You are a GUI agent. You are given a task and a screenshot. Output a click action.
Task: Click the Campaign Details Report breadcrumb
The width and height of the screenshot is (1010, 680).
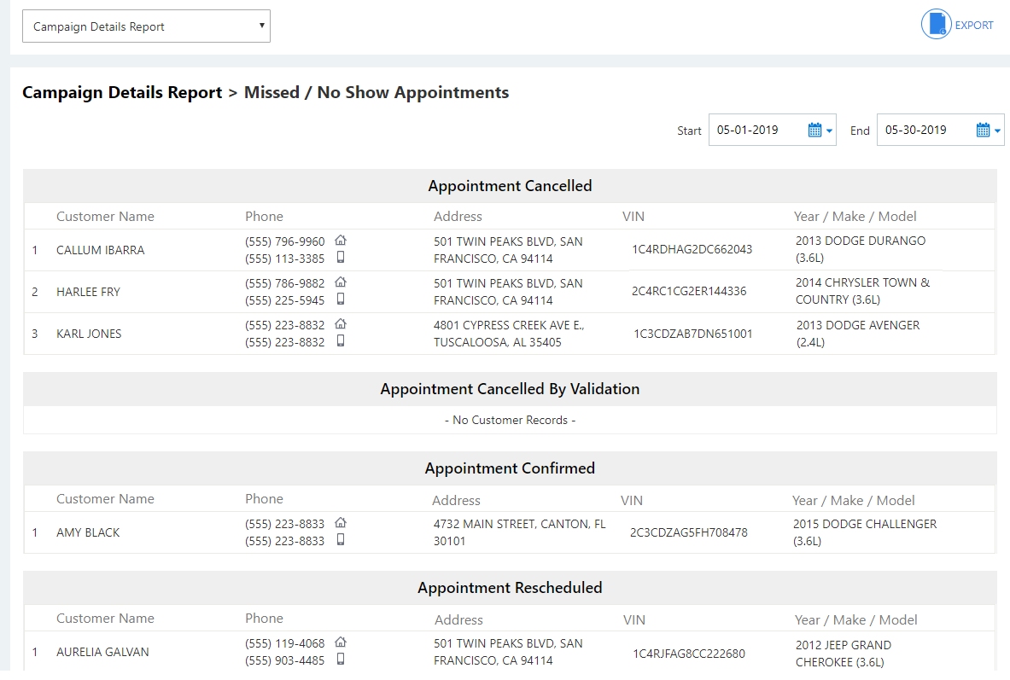click(x=122, y=92)
